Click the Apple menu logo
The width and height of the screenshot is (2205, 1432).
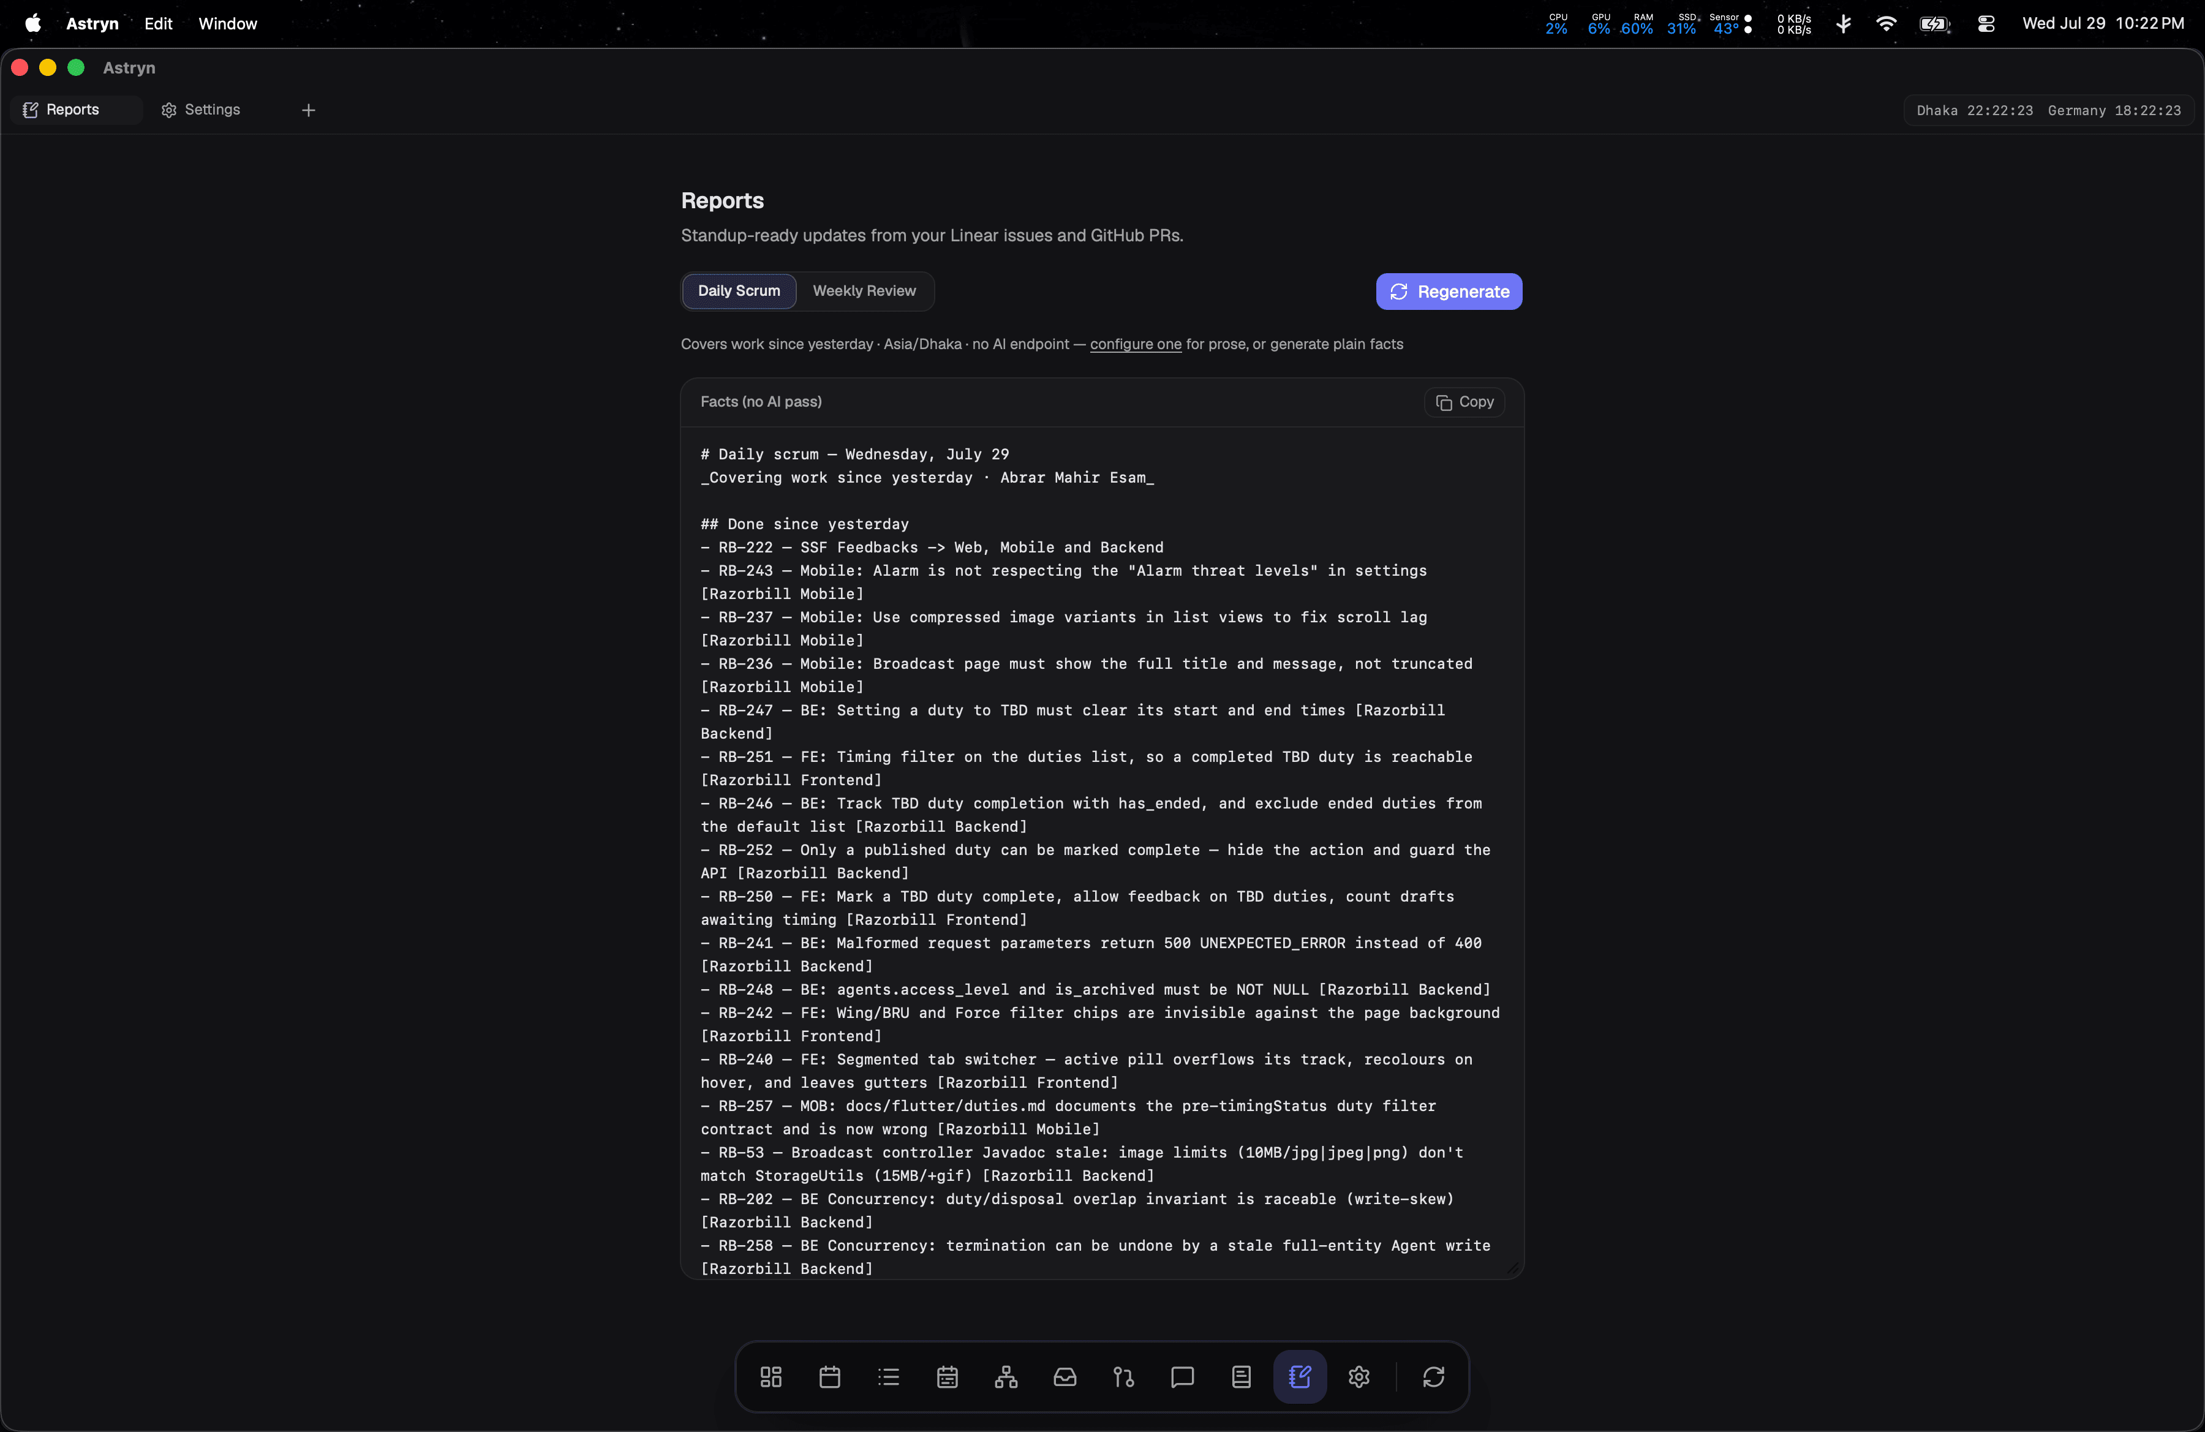(x=32, y=23)
